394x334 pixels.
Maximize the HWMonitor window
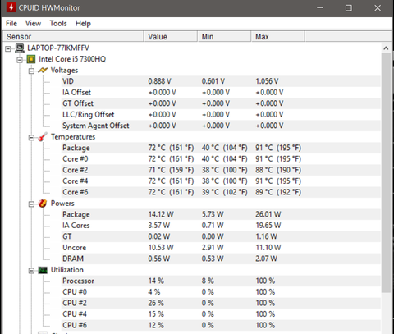click(x=349, y=8)
